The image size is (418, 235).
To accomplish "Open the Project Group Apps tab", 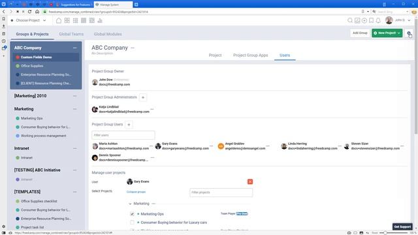I will (x=251, y=55).
